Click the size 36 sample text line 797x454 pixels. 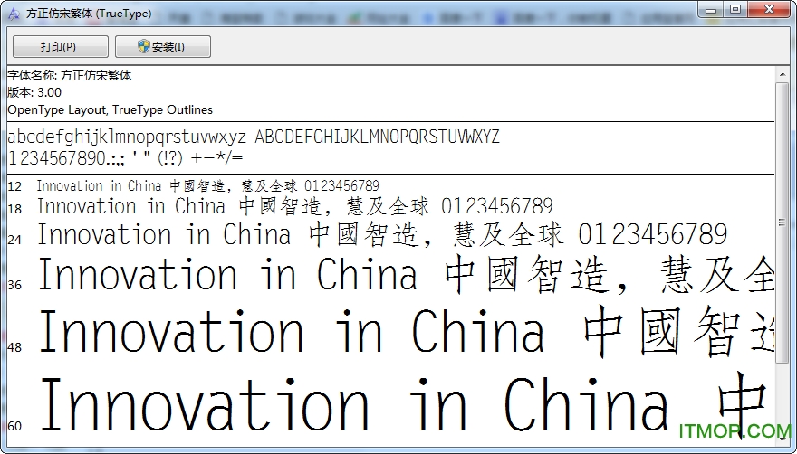point(406,275)
